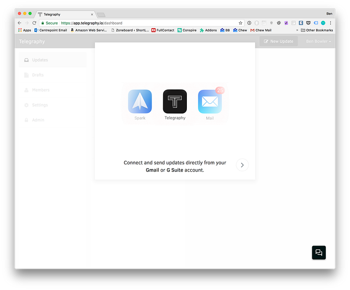Open a new browser tab
Viewport: 350px width, 290px height.
101,15
